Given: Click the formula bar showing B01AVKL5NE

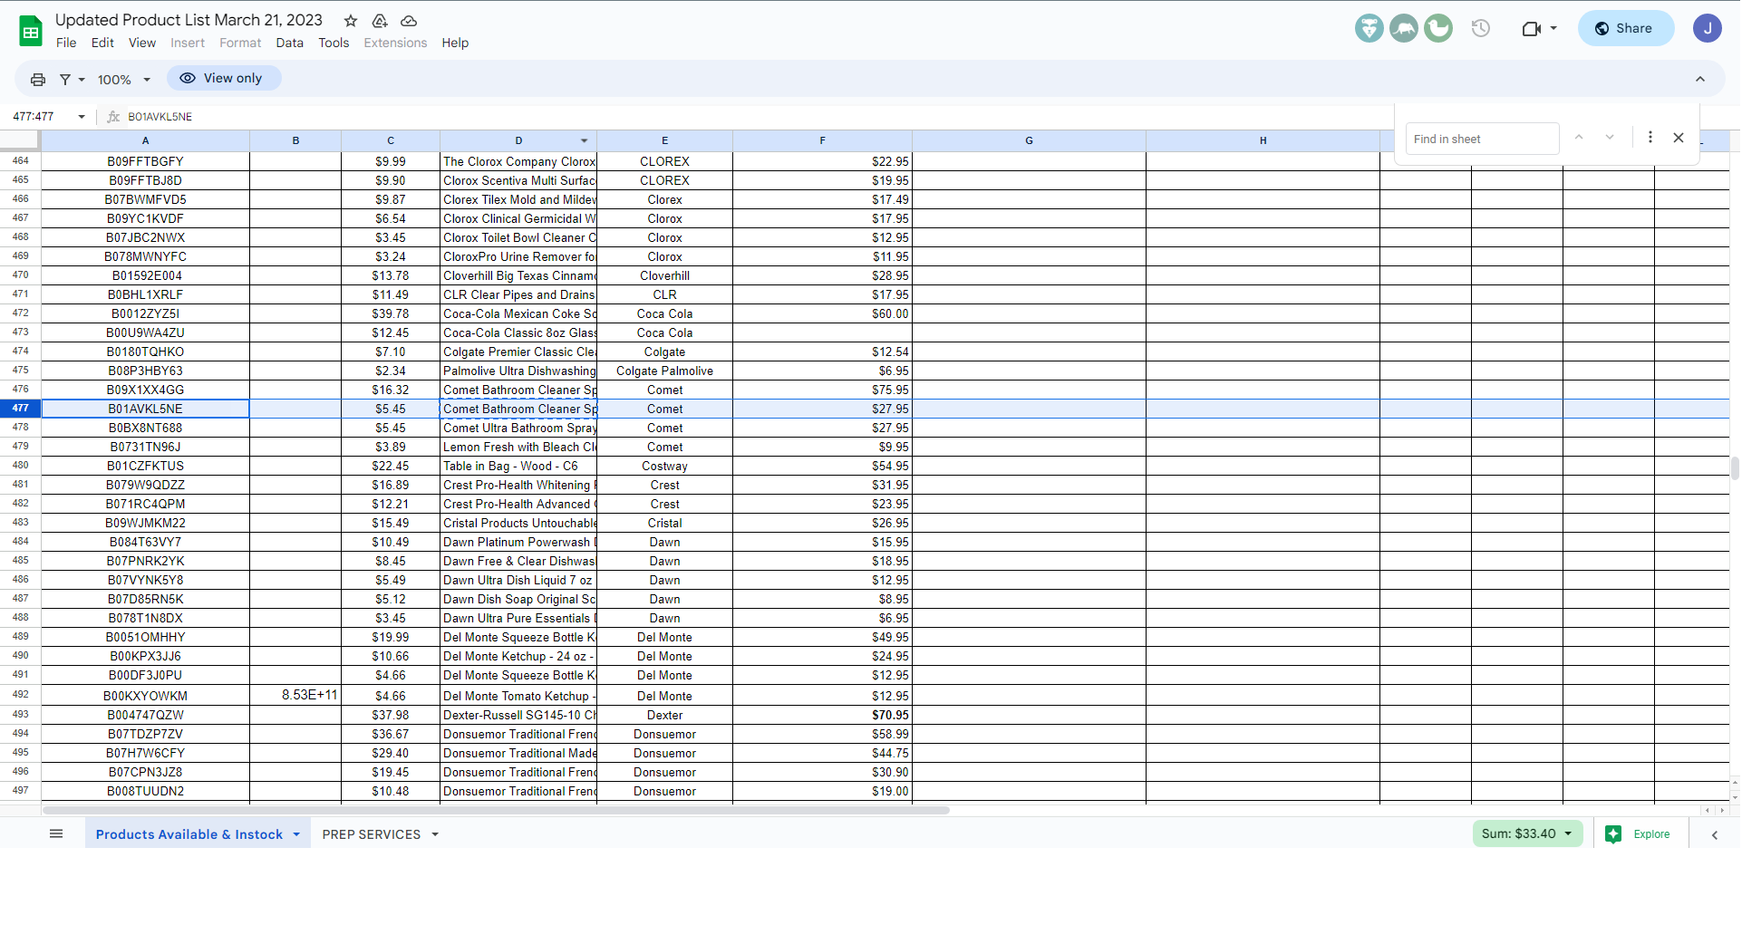Looking at the screenshot, I should pyautogui.click(x=160, y=117).
